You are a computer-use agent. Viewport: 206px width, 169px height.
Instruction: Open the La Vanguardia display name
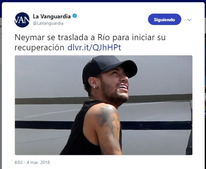coord(52,16)
